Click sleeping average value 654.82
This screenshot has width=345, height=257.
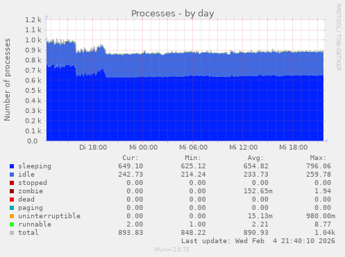255,166
